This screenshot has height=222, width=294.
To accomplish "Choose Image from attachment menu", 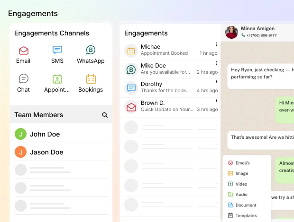I will (x=238, y=173).
